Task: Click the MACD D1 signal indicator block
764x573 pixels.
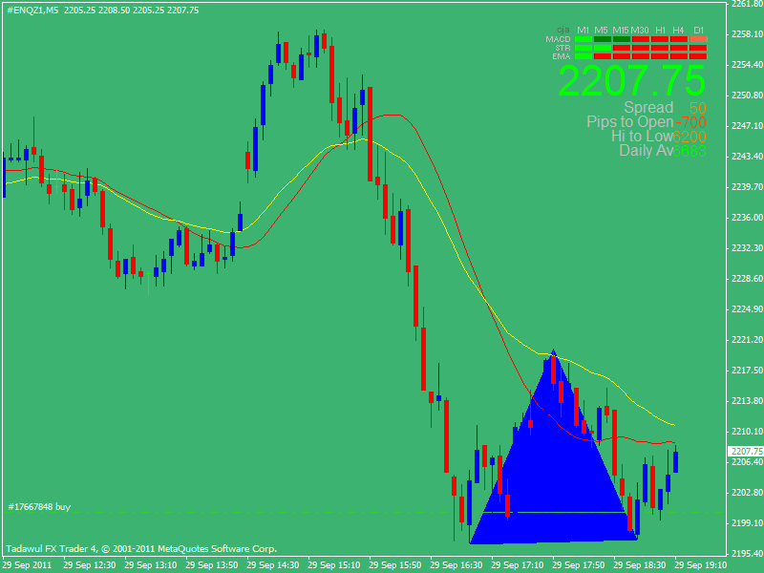Action: (698, 39)
